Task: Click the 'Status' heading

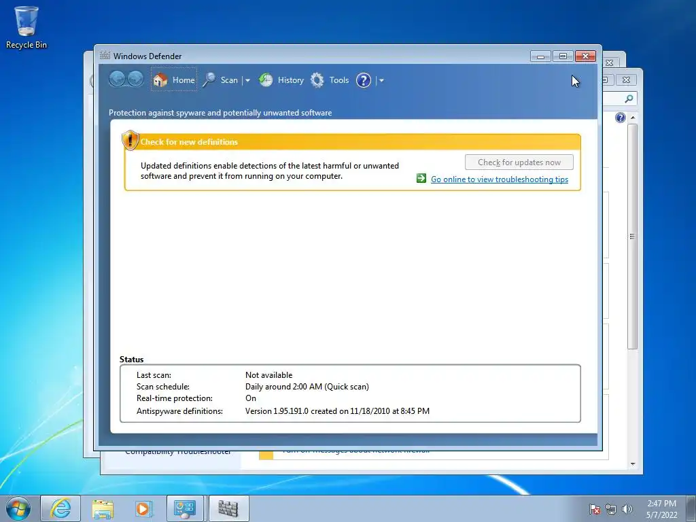Action: [x=131, y=359]
